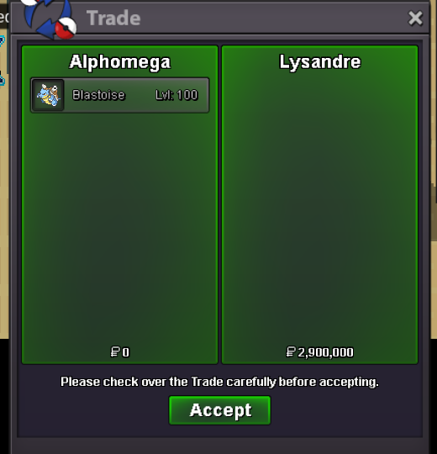Click the Pokeball in the Trade logo
Image resolution: width=437 pixels, height=454 pixels.
(66, 29)
